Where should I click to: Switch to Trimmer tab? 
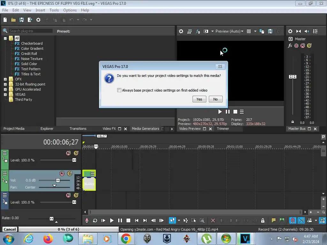(223, 129)
